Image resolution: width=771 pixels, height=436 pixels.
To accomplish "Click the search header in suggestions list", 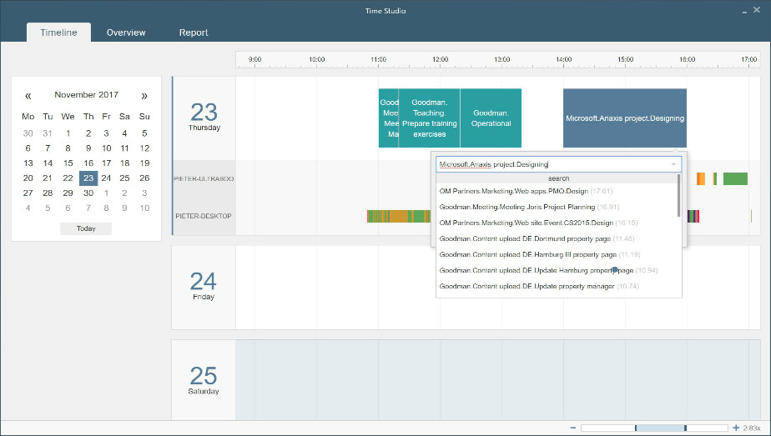I will coord(558,178).
